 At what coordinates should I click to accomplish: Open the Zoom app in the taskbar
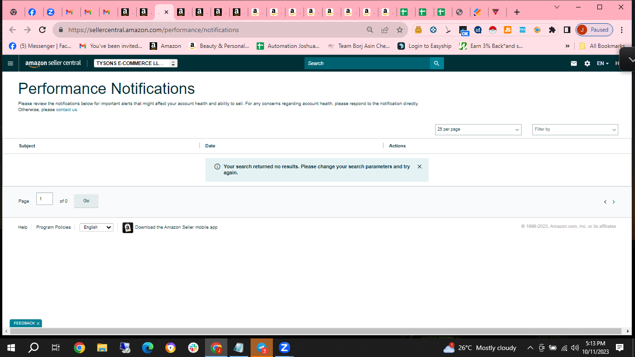tap(284, 348)
